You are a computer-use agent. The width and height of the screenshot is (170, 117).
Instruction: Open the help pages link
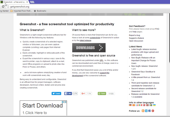coord(135,32)
